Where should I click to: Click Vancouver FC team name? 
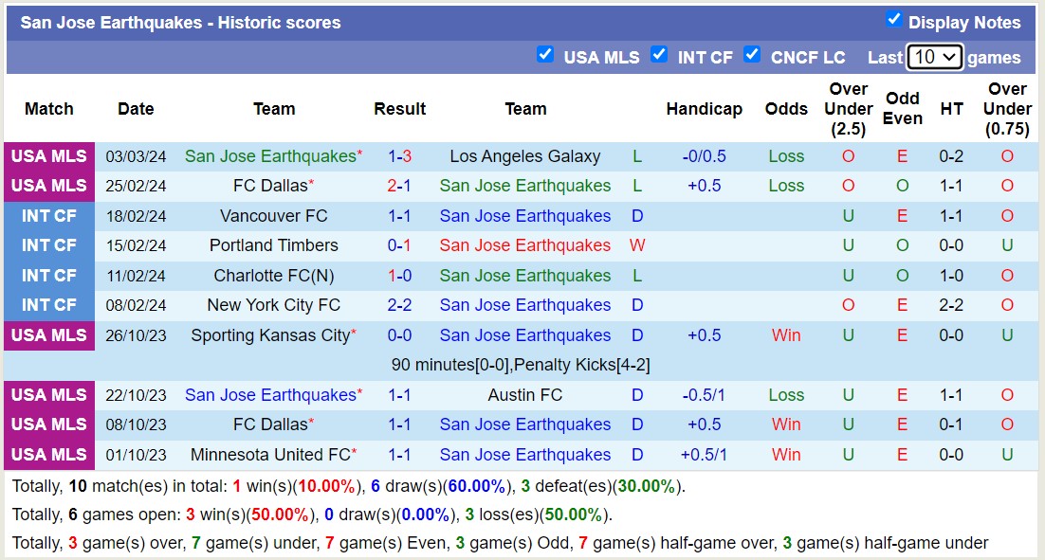tap(274, 216)
